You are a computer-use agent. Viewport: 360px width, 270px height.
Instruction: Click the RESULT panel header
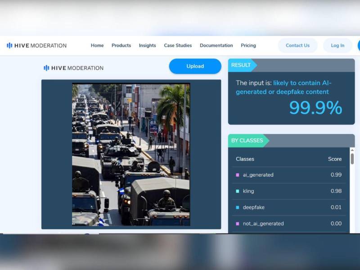tap(241, 65)
